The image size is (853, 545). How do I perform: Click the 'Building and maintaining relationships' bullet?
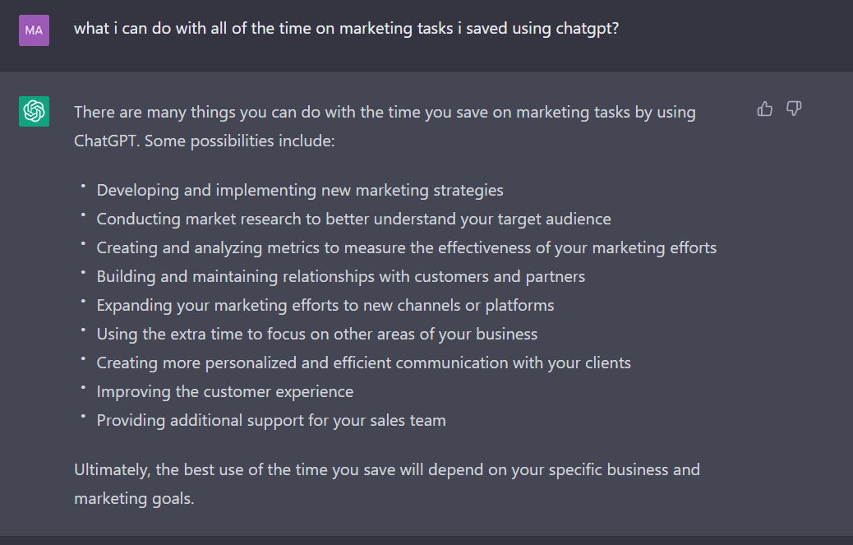[x=340, y=277]
